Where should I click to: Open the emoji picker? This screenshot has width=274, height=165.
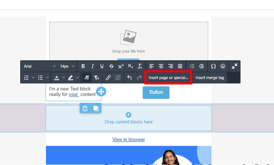click(223, 66)
